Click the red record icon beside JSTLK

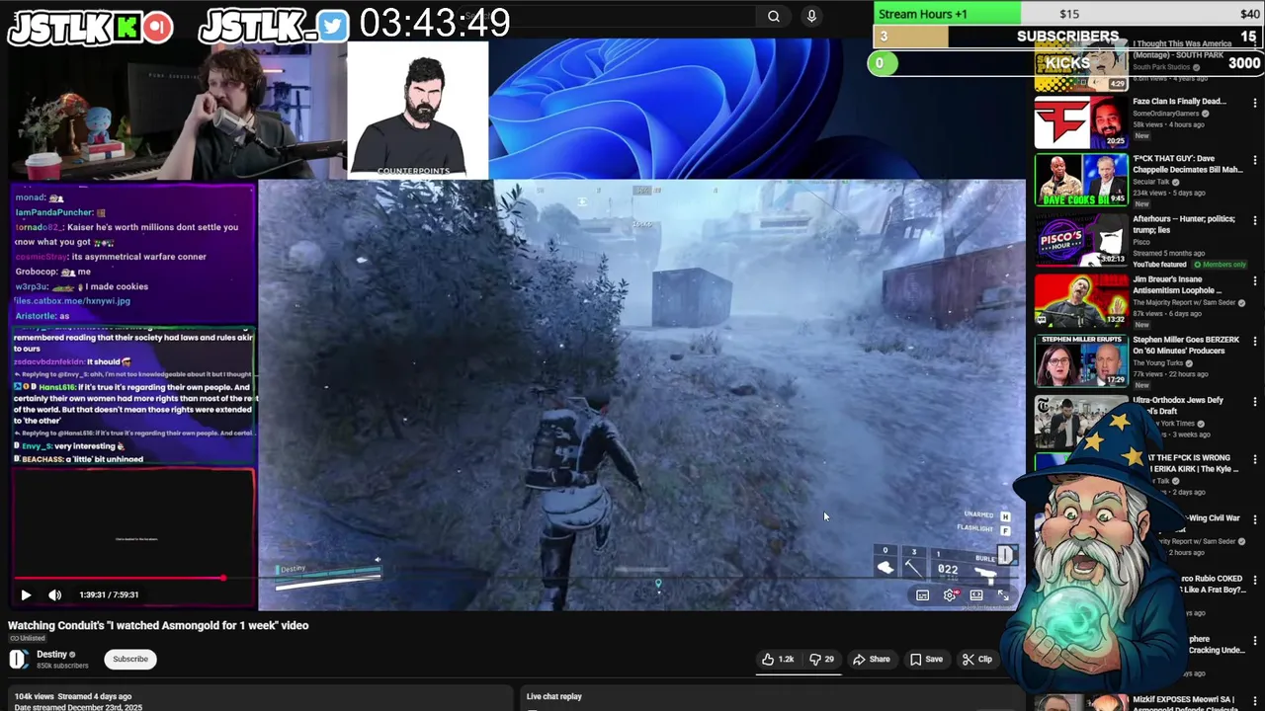157,27
